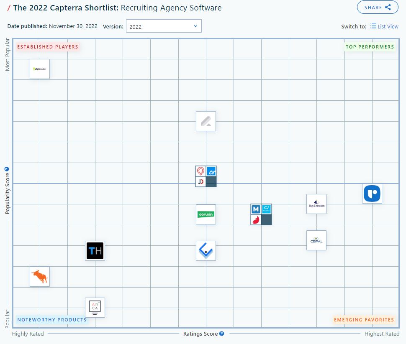The height and width of the screenshot is (344, 406).
Task: Select the blue M logo tile
Action: pos(256,209)
